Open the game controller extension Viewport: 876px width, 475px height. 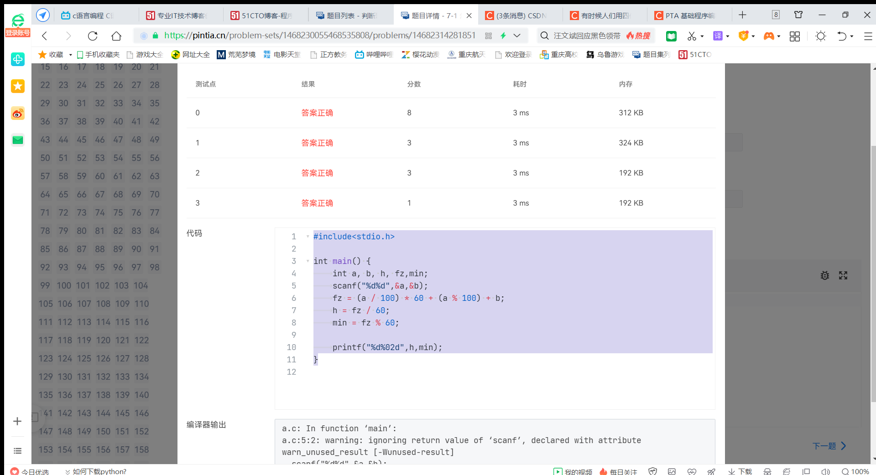tap(769, 36)
